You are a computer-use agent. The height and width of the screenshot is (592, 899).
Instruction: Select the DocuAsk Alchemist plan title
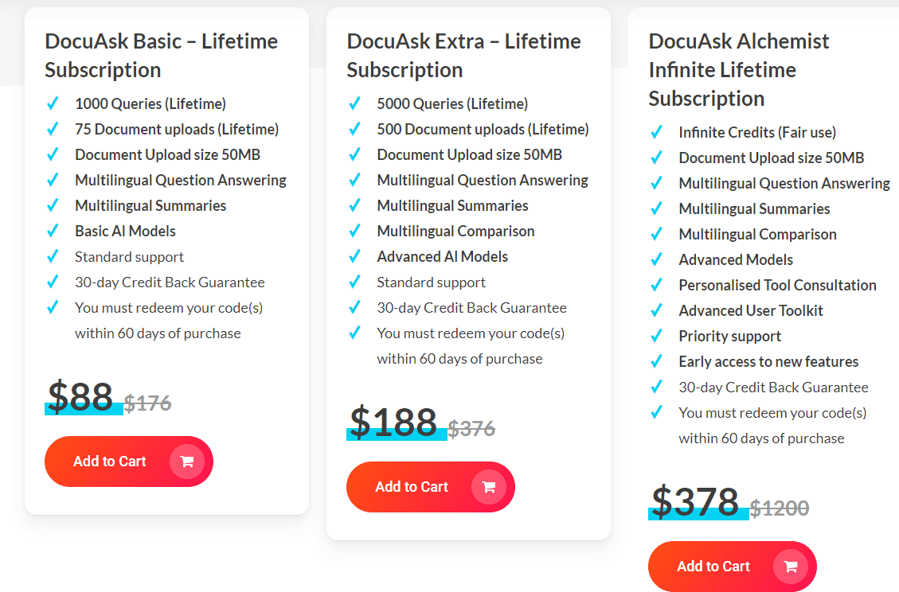click(x=740, y=69)
